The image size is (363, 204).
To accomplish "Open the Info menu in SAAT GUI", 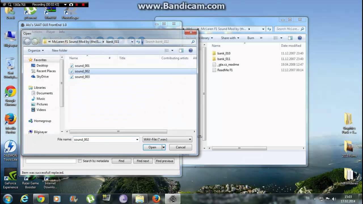I will [x=62, y=32].
